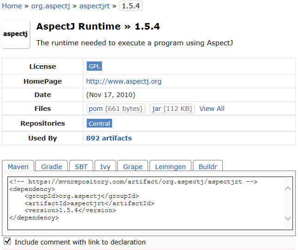Uncheck Include comment with link to declaration
The image size is (298, 250).
[x=7, y=241]
